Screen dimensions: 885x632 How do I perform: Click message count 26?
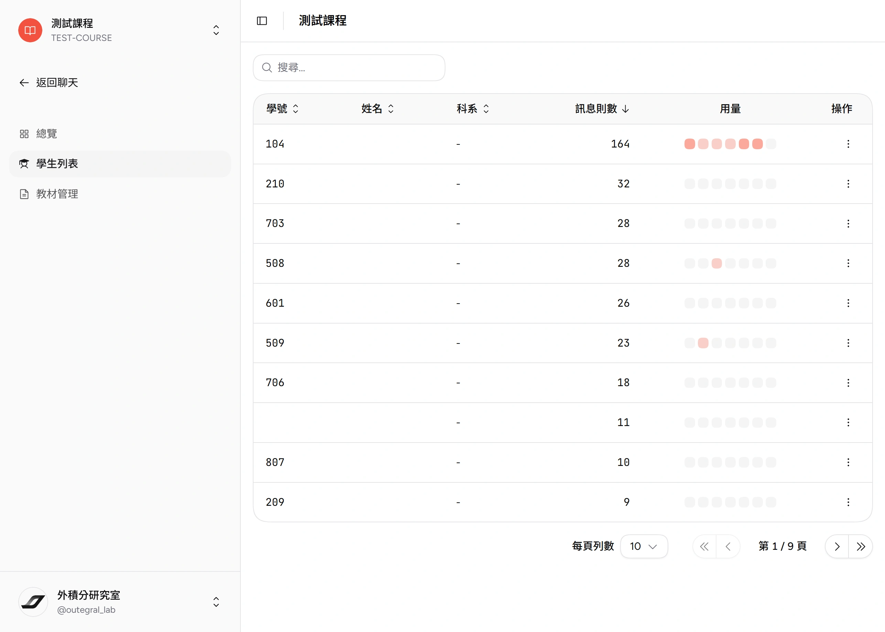click(x=624, y=303)
